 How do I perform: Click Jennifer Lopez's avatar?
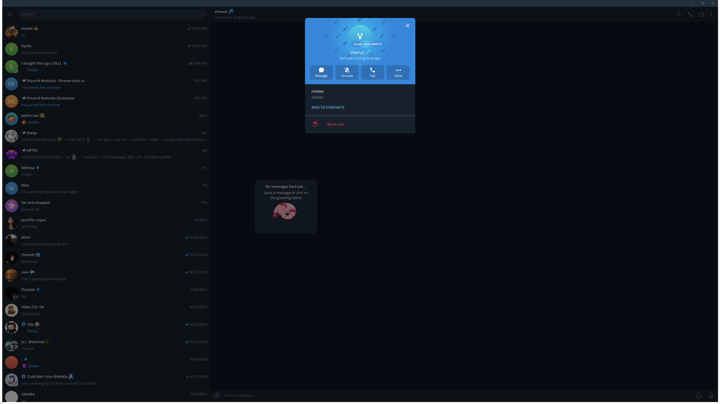(x=11, y=223)
